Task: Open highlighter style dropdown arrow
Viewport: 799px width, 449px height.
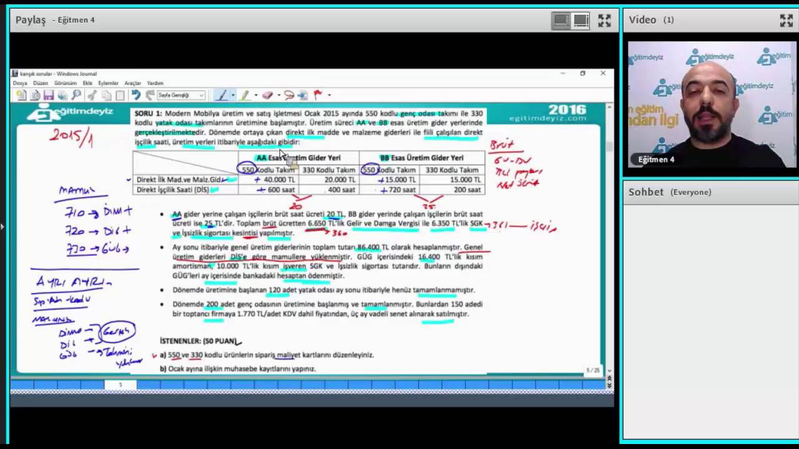Action: tap(255, 95)
